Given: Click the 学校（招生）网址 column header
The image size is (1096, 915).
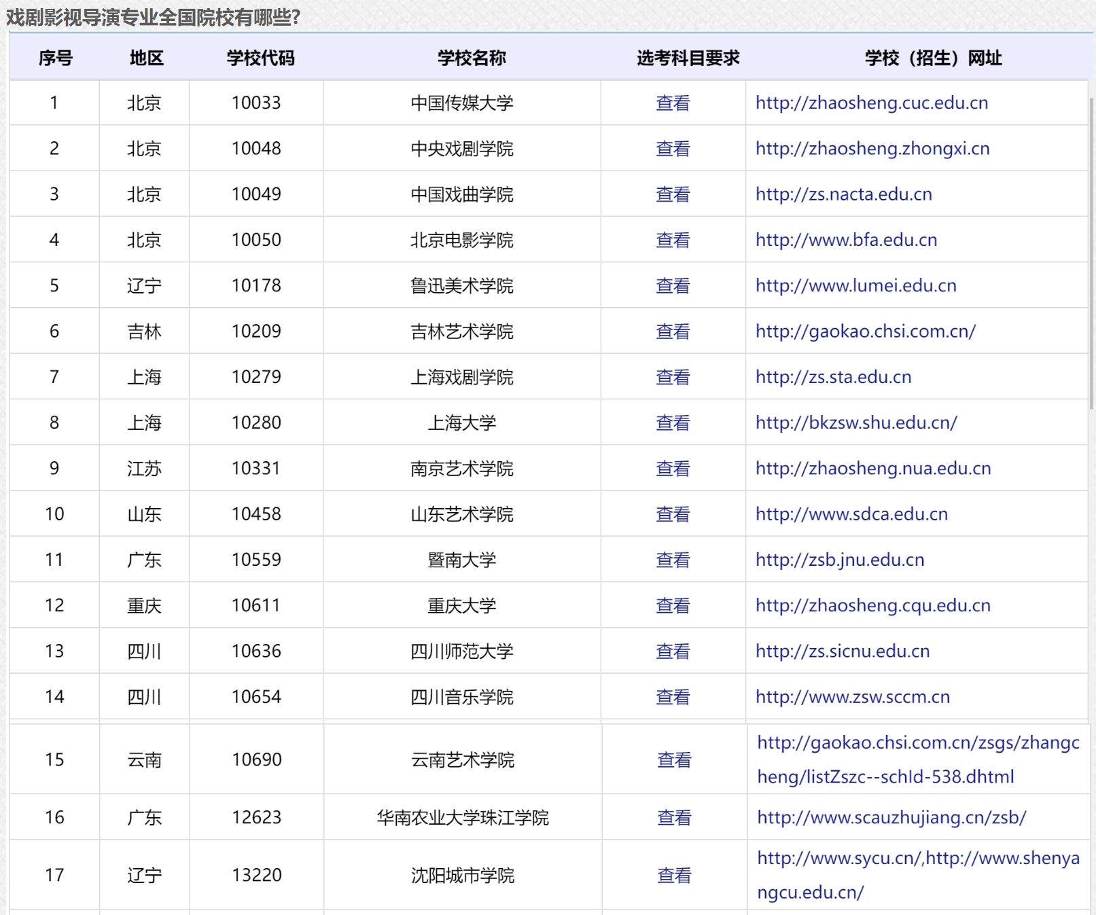Looking at the screenshot, I should 933,58.
